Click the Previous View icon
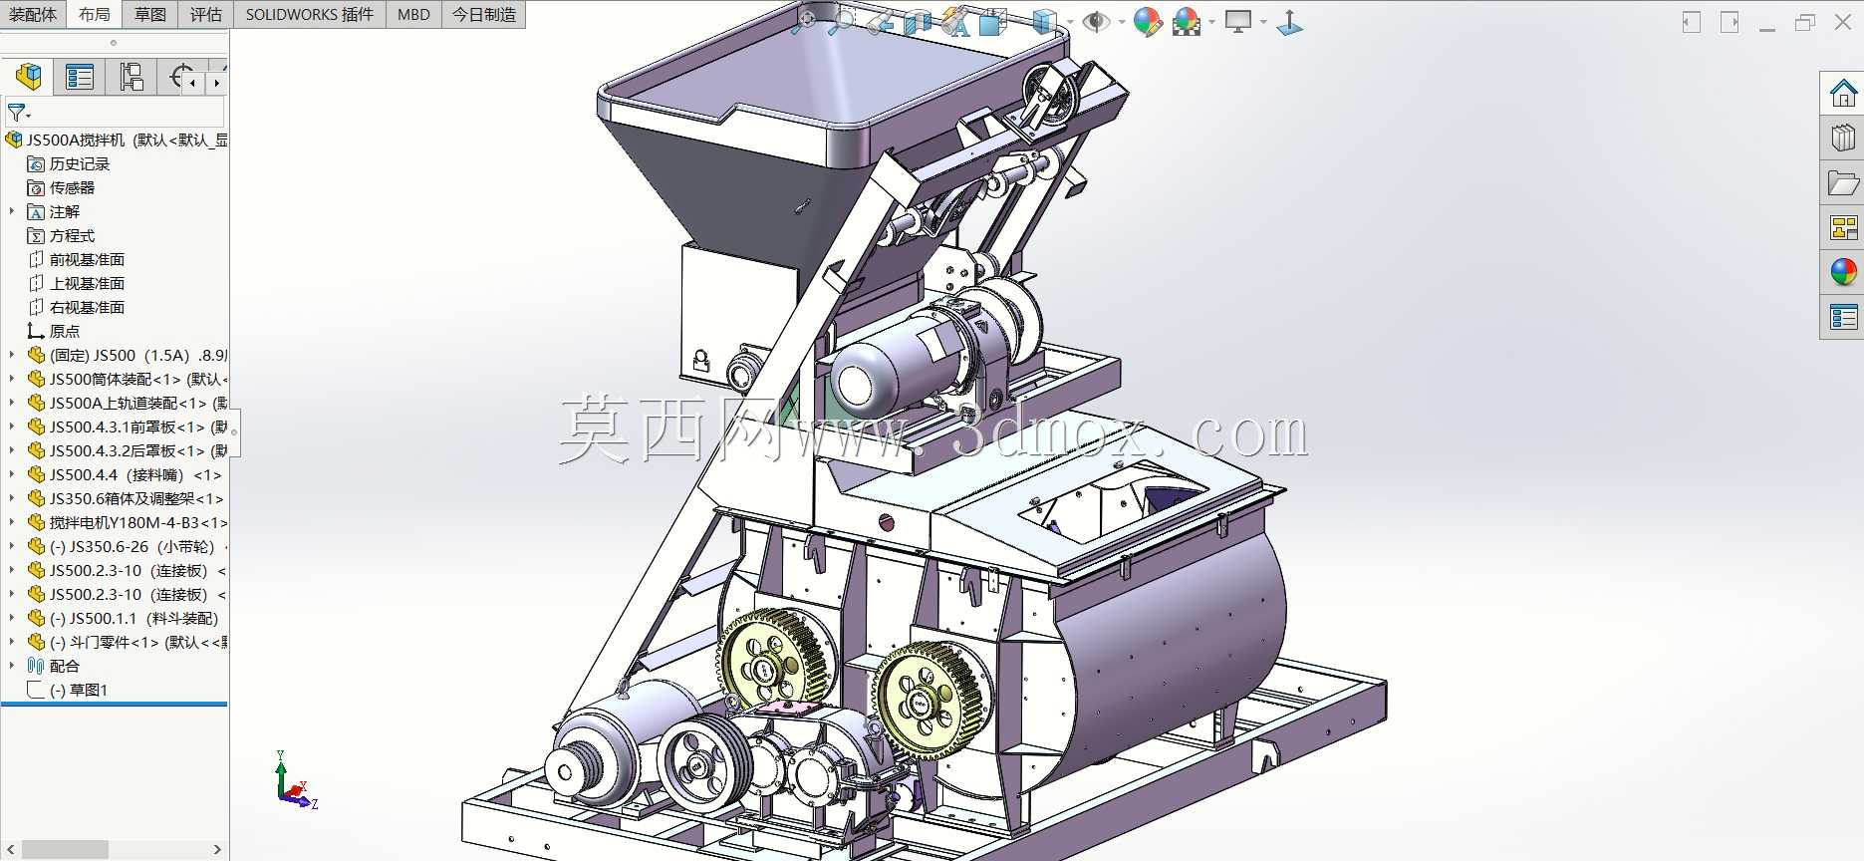Screen dimensions: 1864x861 tap(880, 21)
